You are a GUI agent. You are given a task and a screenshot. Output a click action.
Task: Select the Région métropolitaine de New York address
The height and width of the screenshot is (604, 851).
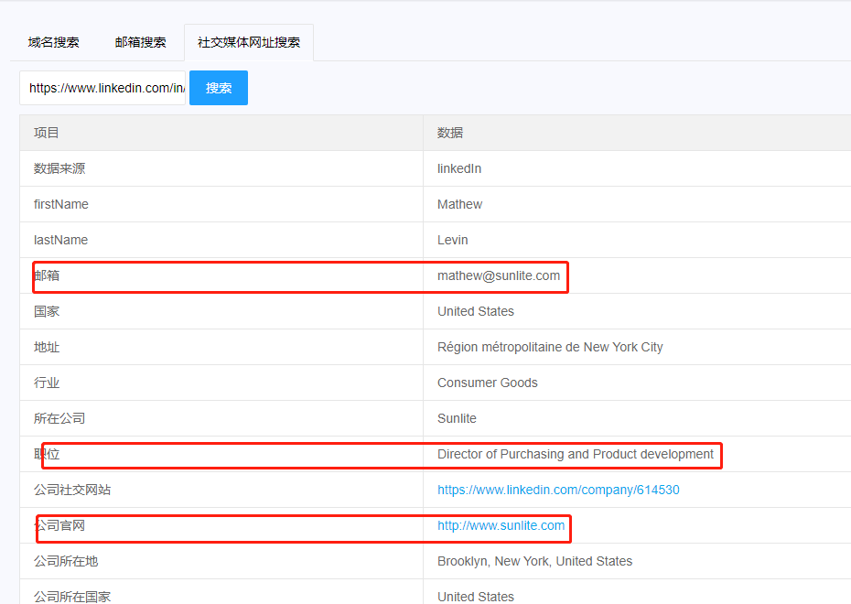click(550, 347)
